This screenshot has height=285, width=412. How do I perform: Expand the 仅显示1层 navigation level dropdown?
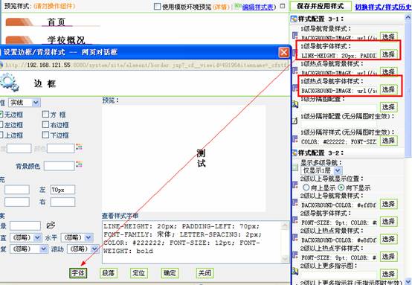pyautogui.click(x=321, y=170)
